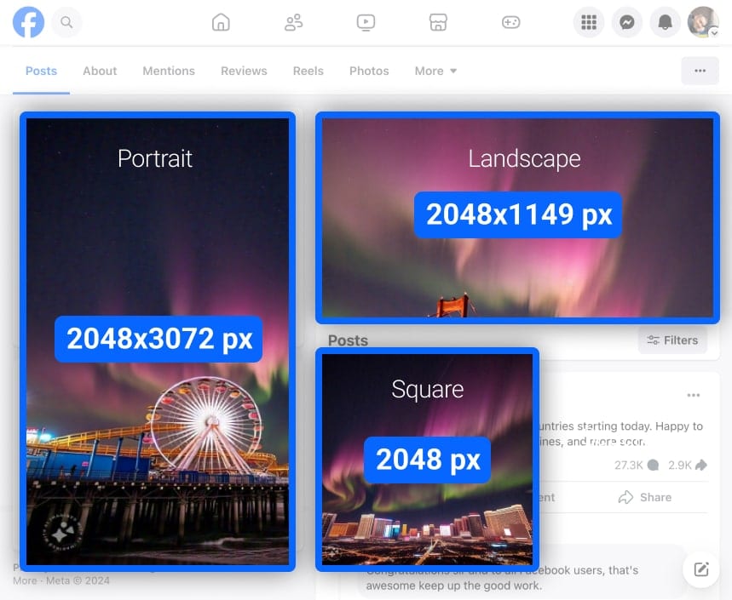732x600 pixels.
Task: Open Messenger from the top bar
Action: [x=627, y=22]
